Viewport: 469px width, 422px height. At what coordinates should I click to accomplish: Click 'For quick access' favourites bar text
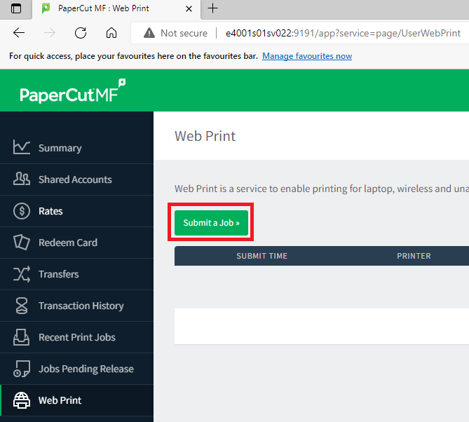click(x=133, y=56)
